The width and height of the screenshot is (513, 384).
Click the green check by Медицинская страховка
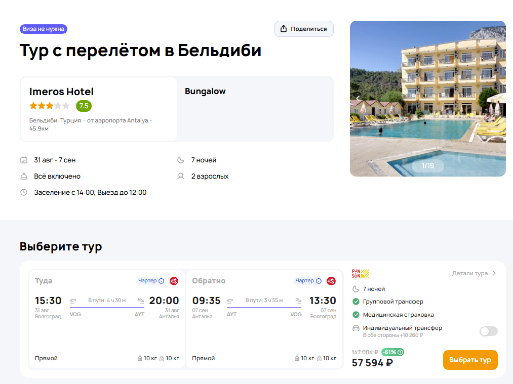point(356,315)
